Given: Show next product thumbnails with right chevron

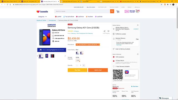Looking at the screenshot, I should (65, 56).
